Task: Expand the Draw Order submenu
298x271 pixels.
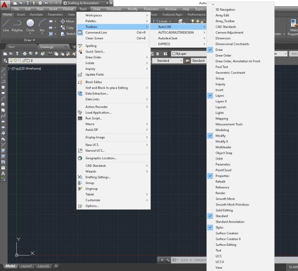Action: coord(113,57)
